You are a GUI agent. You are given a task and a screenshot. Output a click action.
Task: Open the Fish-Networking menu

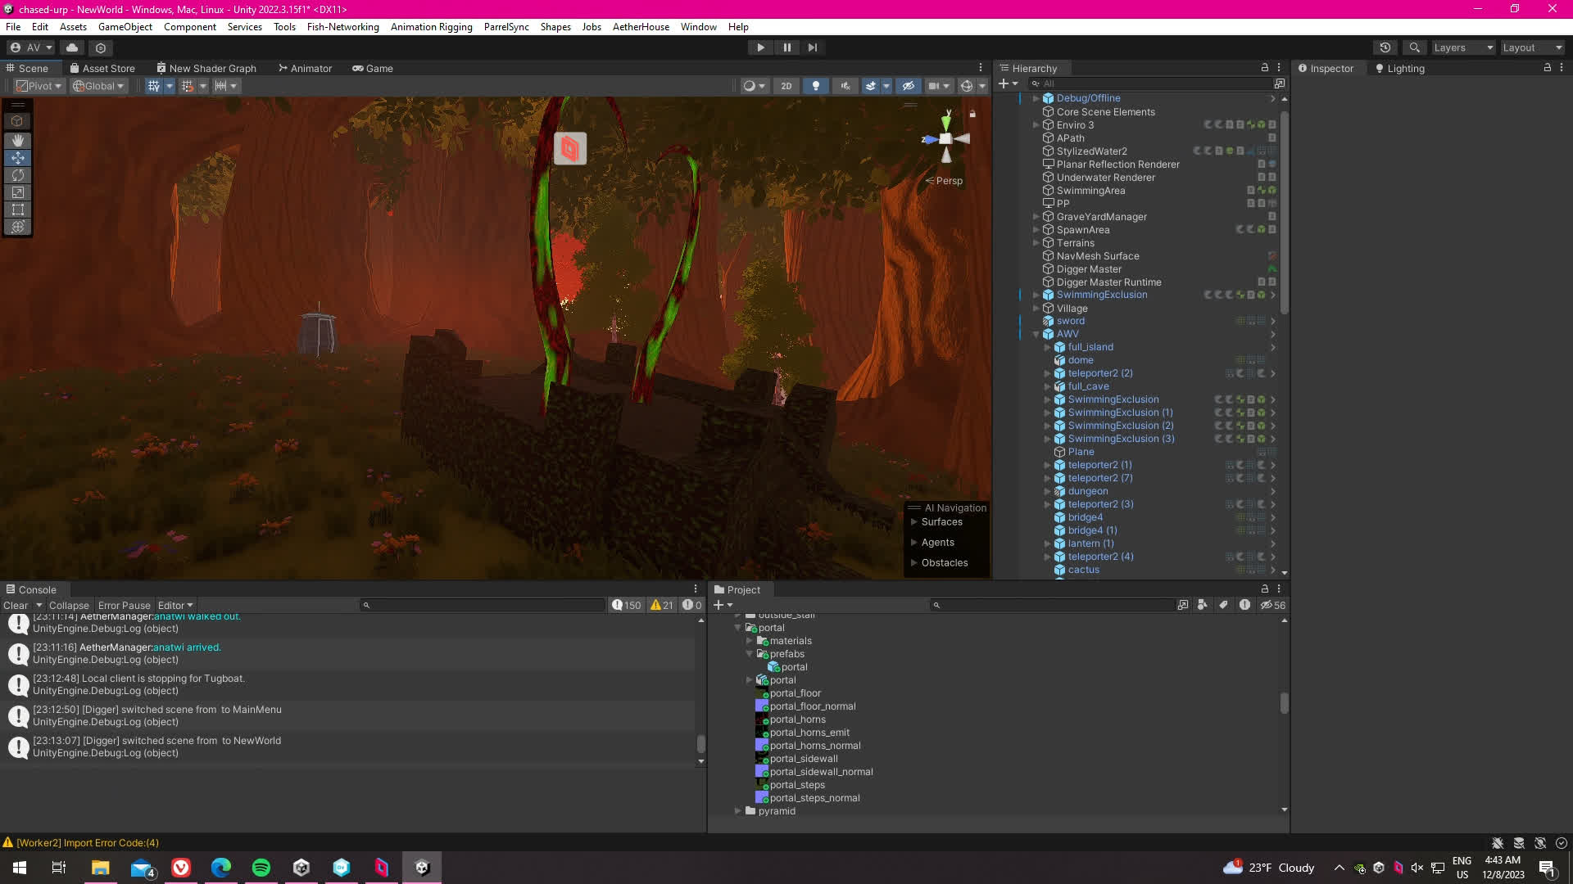point(342,26)
